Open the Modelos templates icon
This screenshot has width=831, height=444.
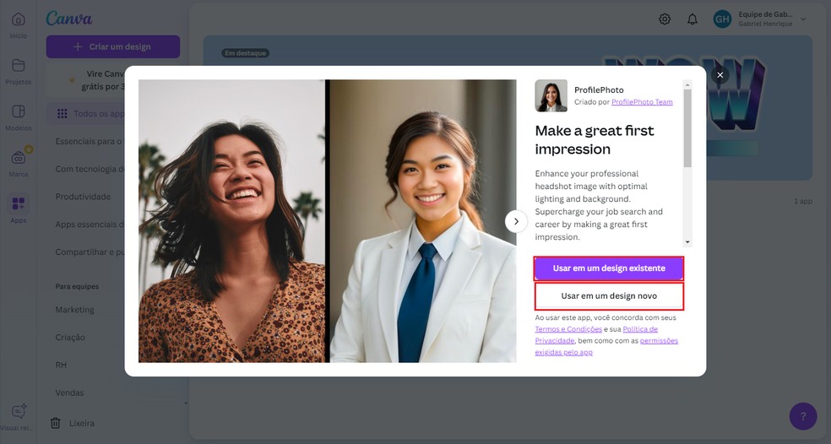[18, 111]
